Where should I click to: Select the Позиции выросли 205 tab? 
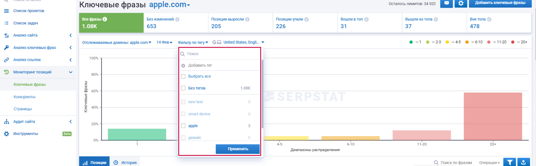tap(240, 23)
